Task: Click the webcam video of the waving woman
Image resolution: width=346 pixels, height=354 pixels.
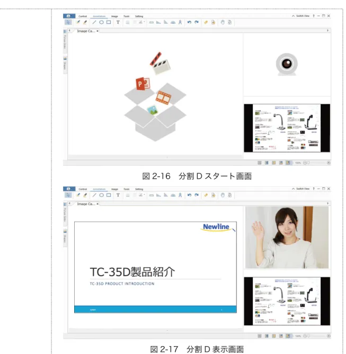Action: click(x=287, y=237)
